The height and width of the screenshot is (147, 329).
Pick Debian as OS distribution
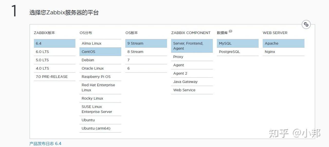(100, 60)
